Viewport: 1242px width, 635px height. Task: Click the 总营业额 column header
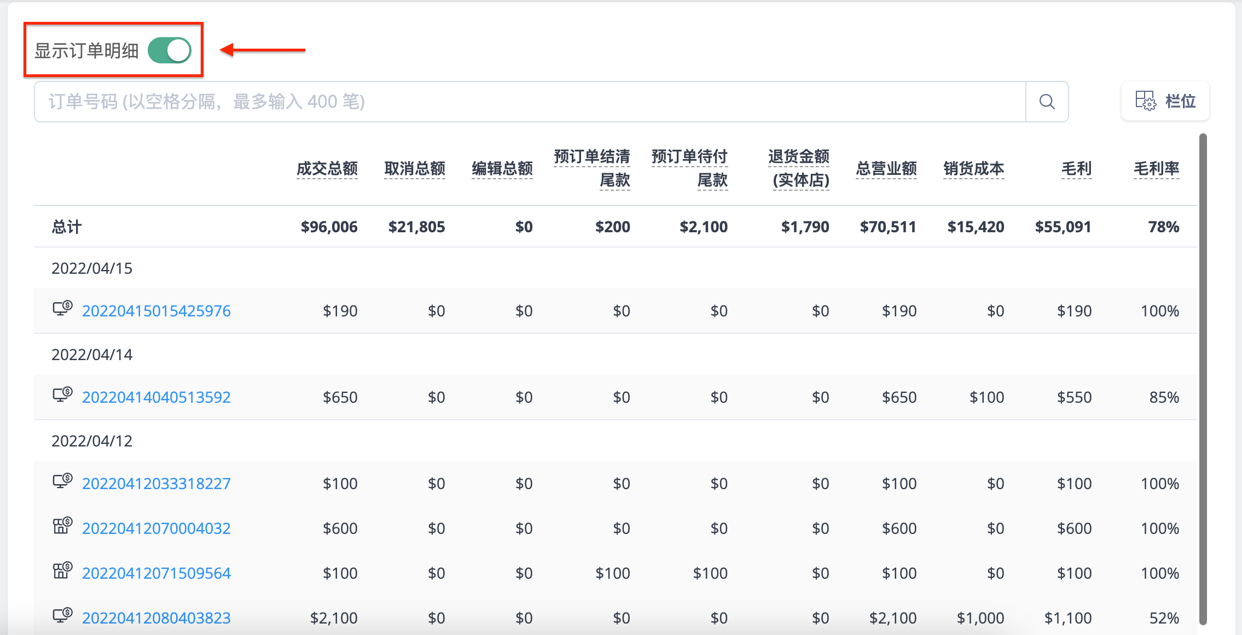(x=886, y=169)
